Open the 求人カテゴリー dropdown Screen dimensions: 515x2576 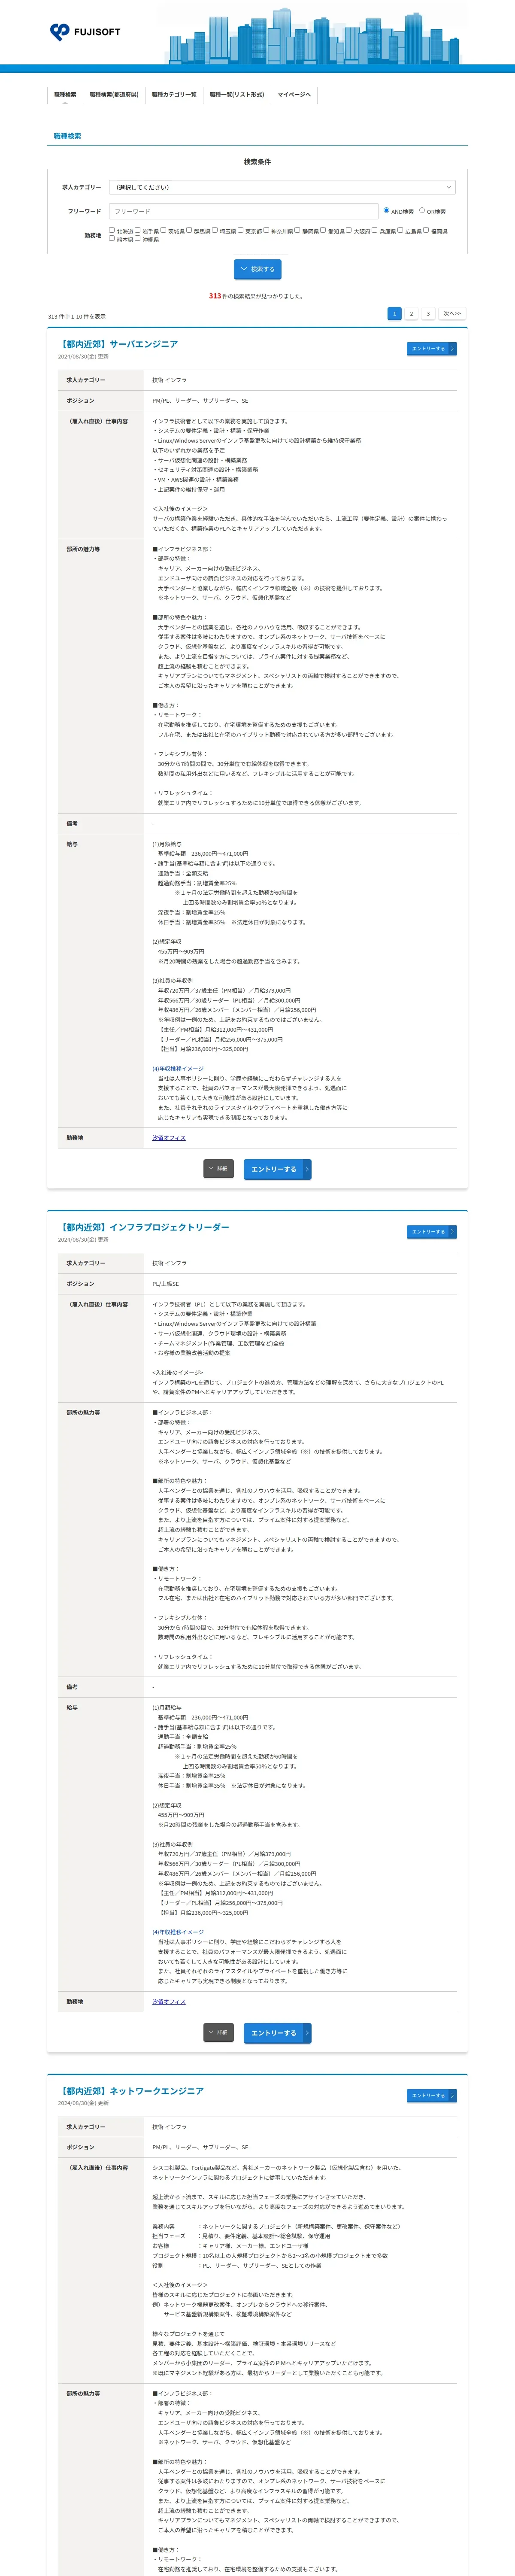click(282, 187)
